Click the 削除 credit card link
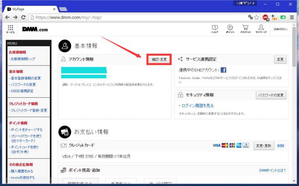 click(281, 146)
